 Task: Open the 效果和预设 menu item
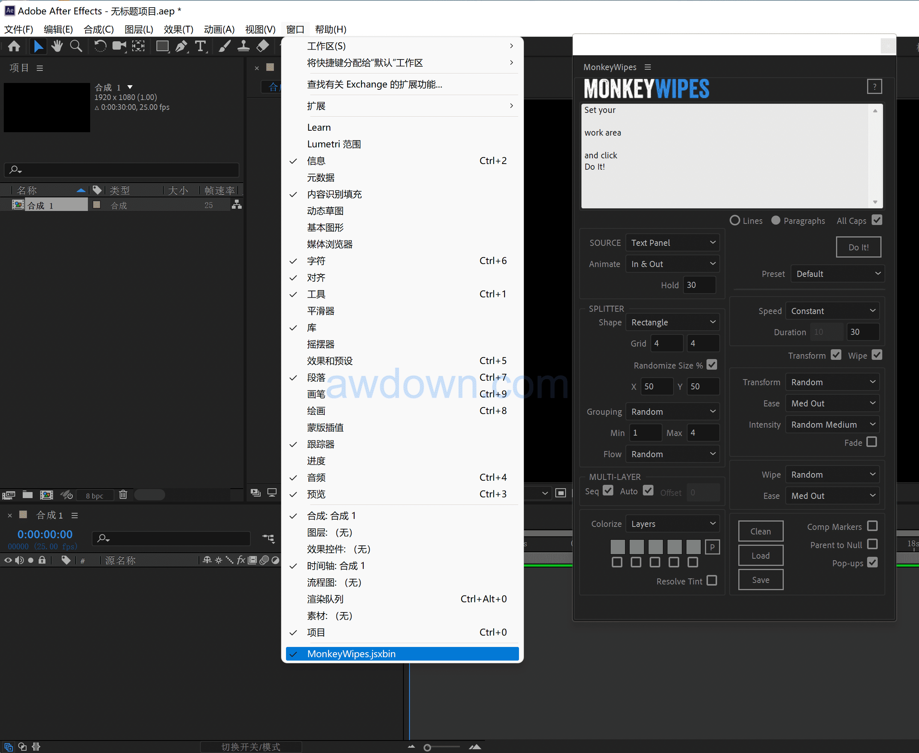point(330,361)
